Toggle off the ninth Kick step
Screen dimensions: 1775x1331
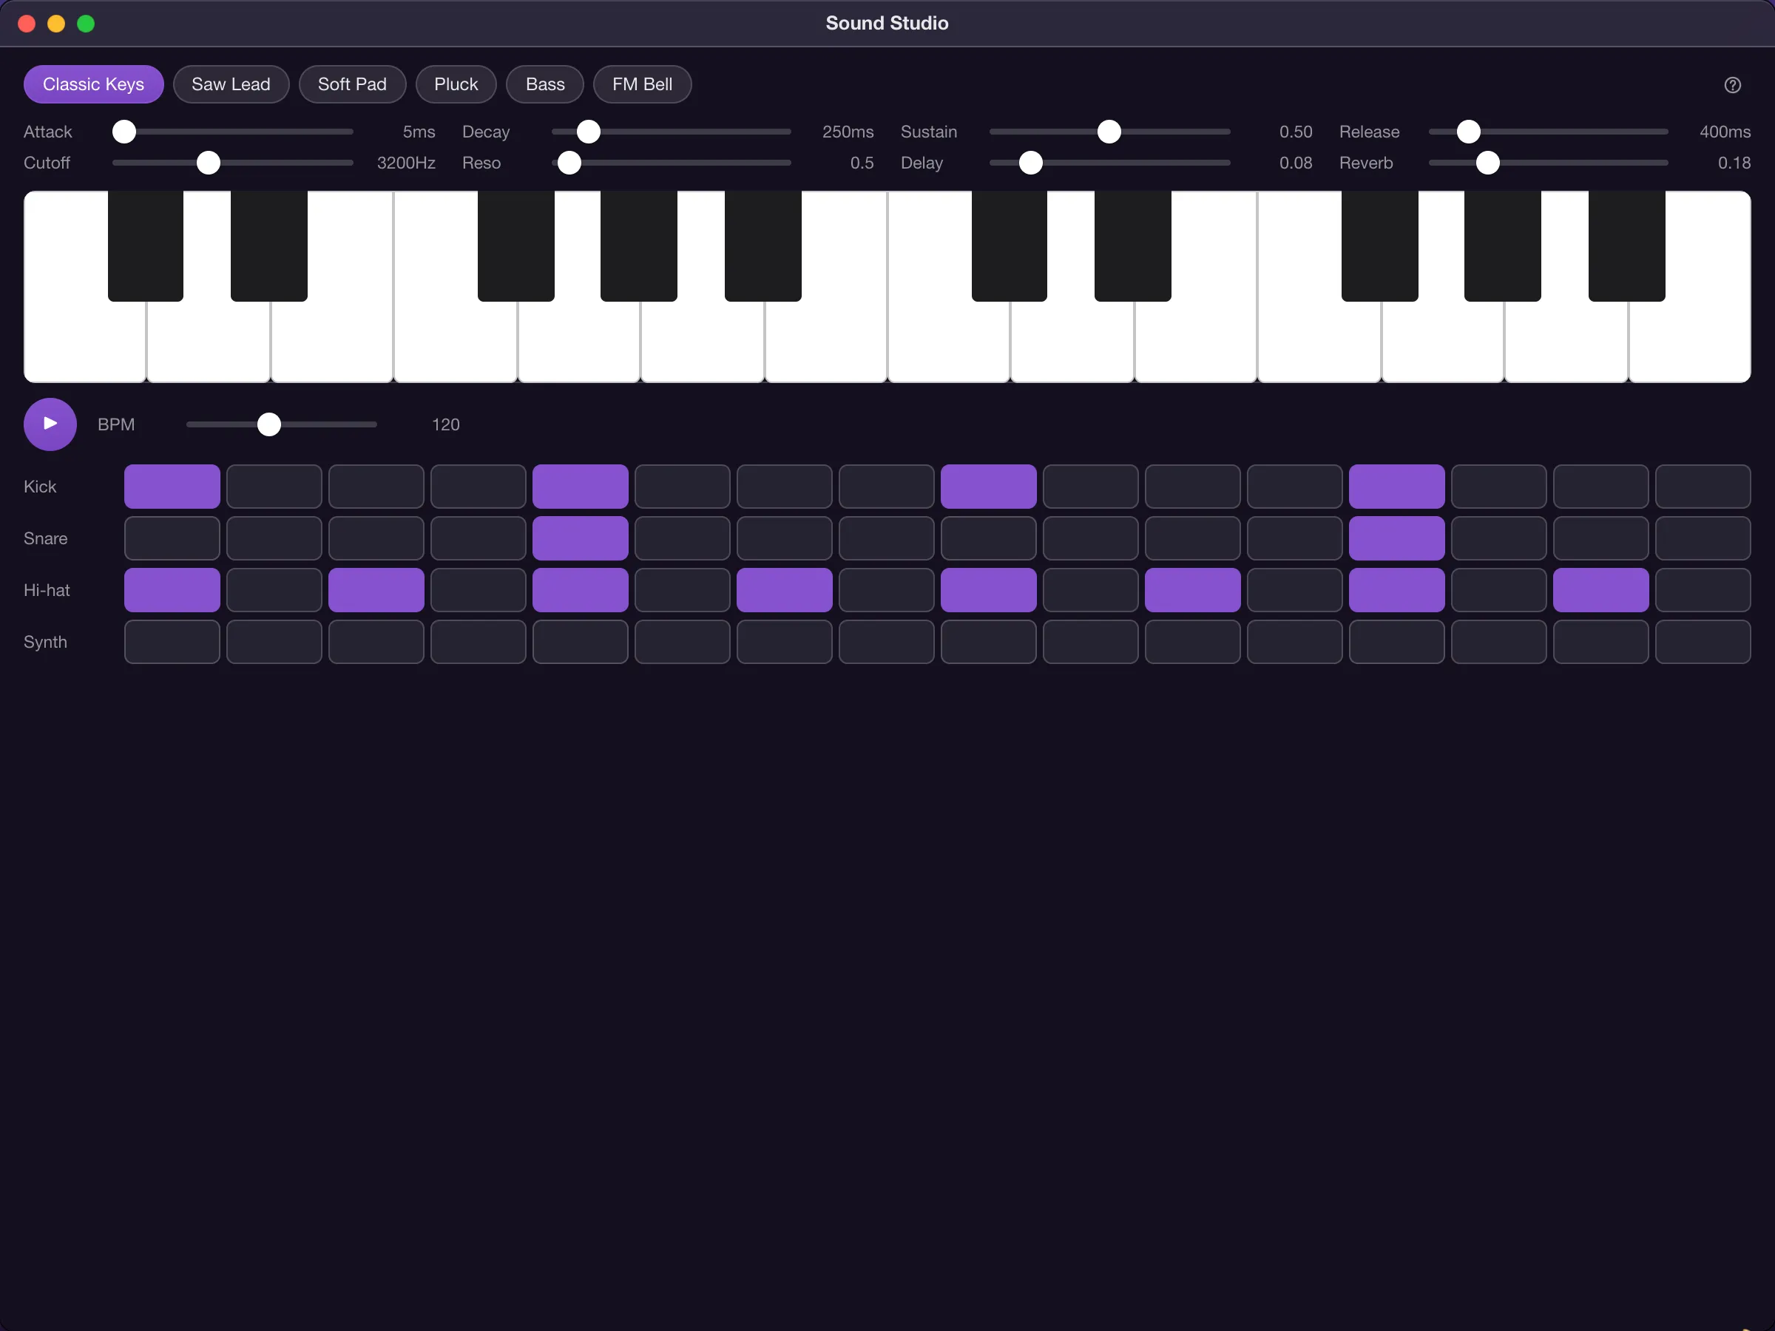pos(989,487)
